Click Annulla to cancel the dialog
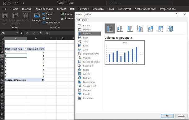The image size is (189, 120). pos(181,116)
